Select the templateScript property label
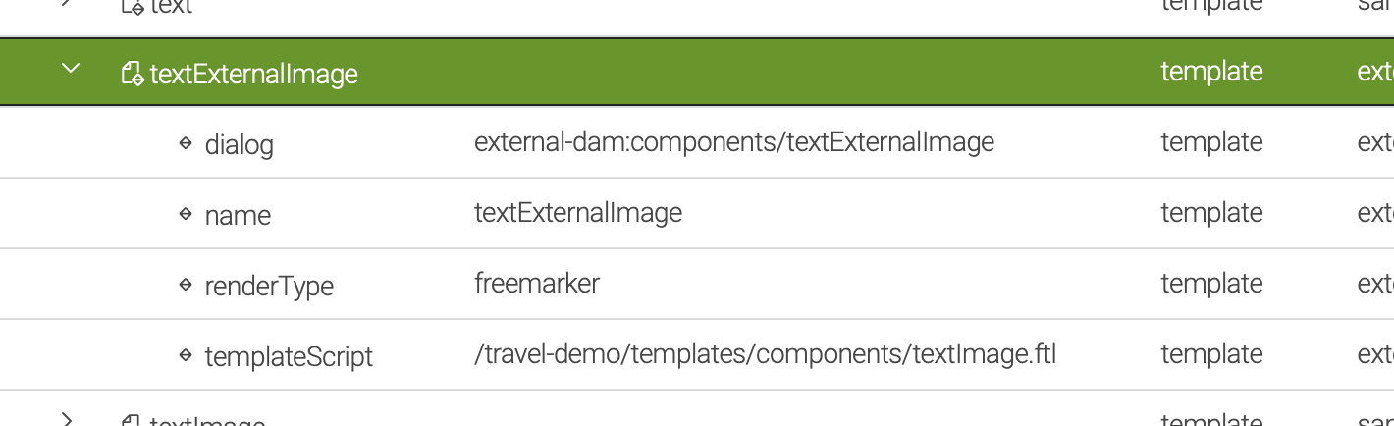The width and height of the screenshot is (1394, 426). (289, 357)
